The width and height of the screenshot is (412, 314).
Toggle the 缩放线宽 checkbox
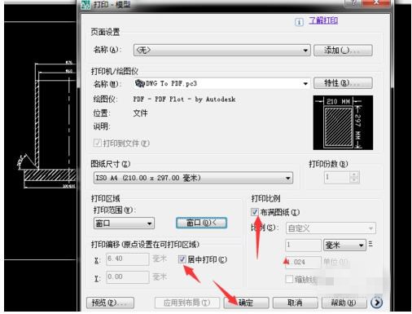[x=290, y=279]
